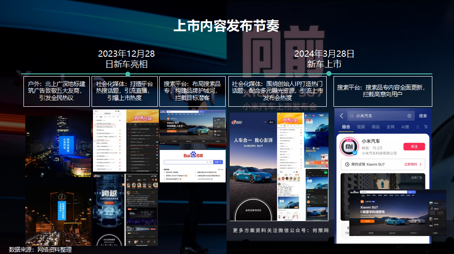Screen dimensions: 454x254
Task: Tap the home icon in the dark Weibo bottom bar
Action: (130, 242)
